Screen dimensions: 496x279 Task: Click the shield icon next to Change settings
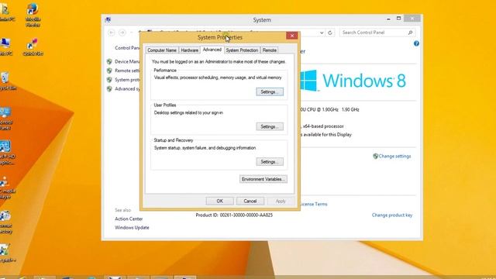(x=375, y=156)
